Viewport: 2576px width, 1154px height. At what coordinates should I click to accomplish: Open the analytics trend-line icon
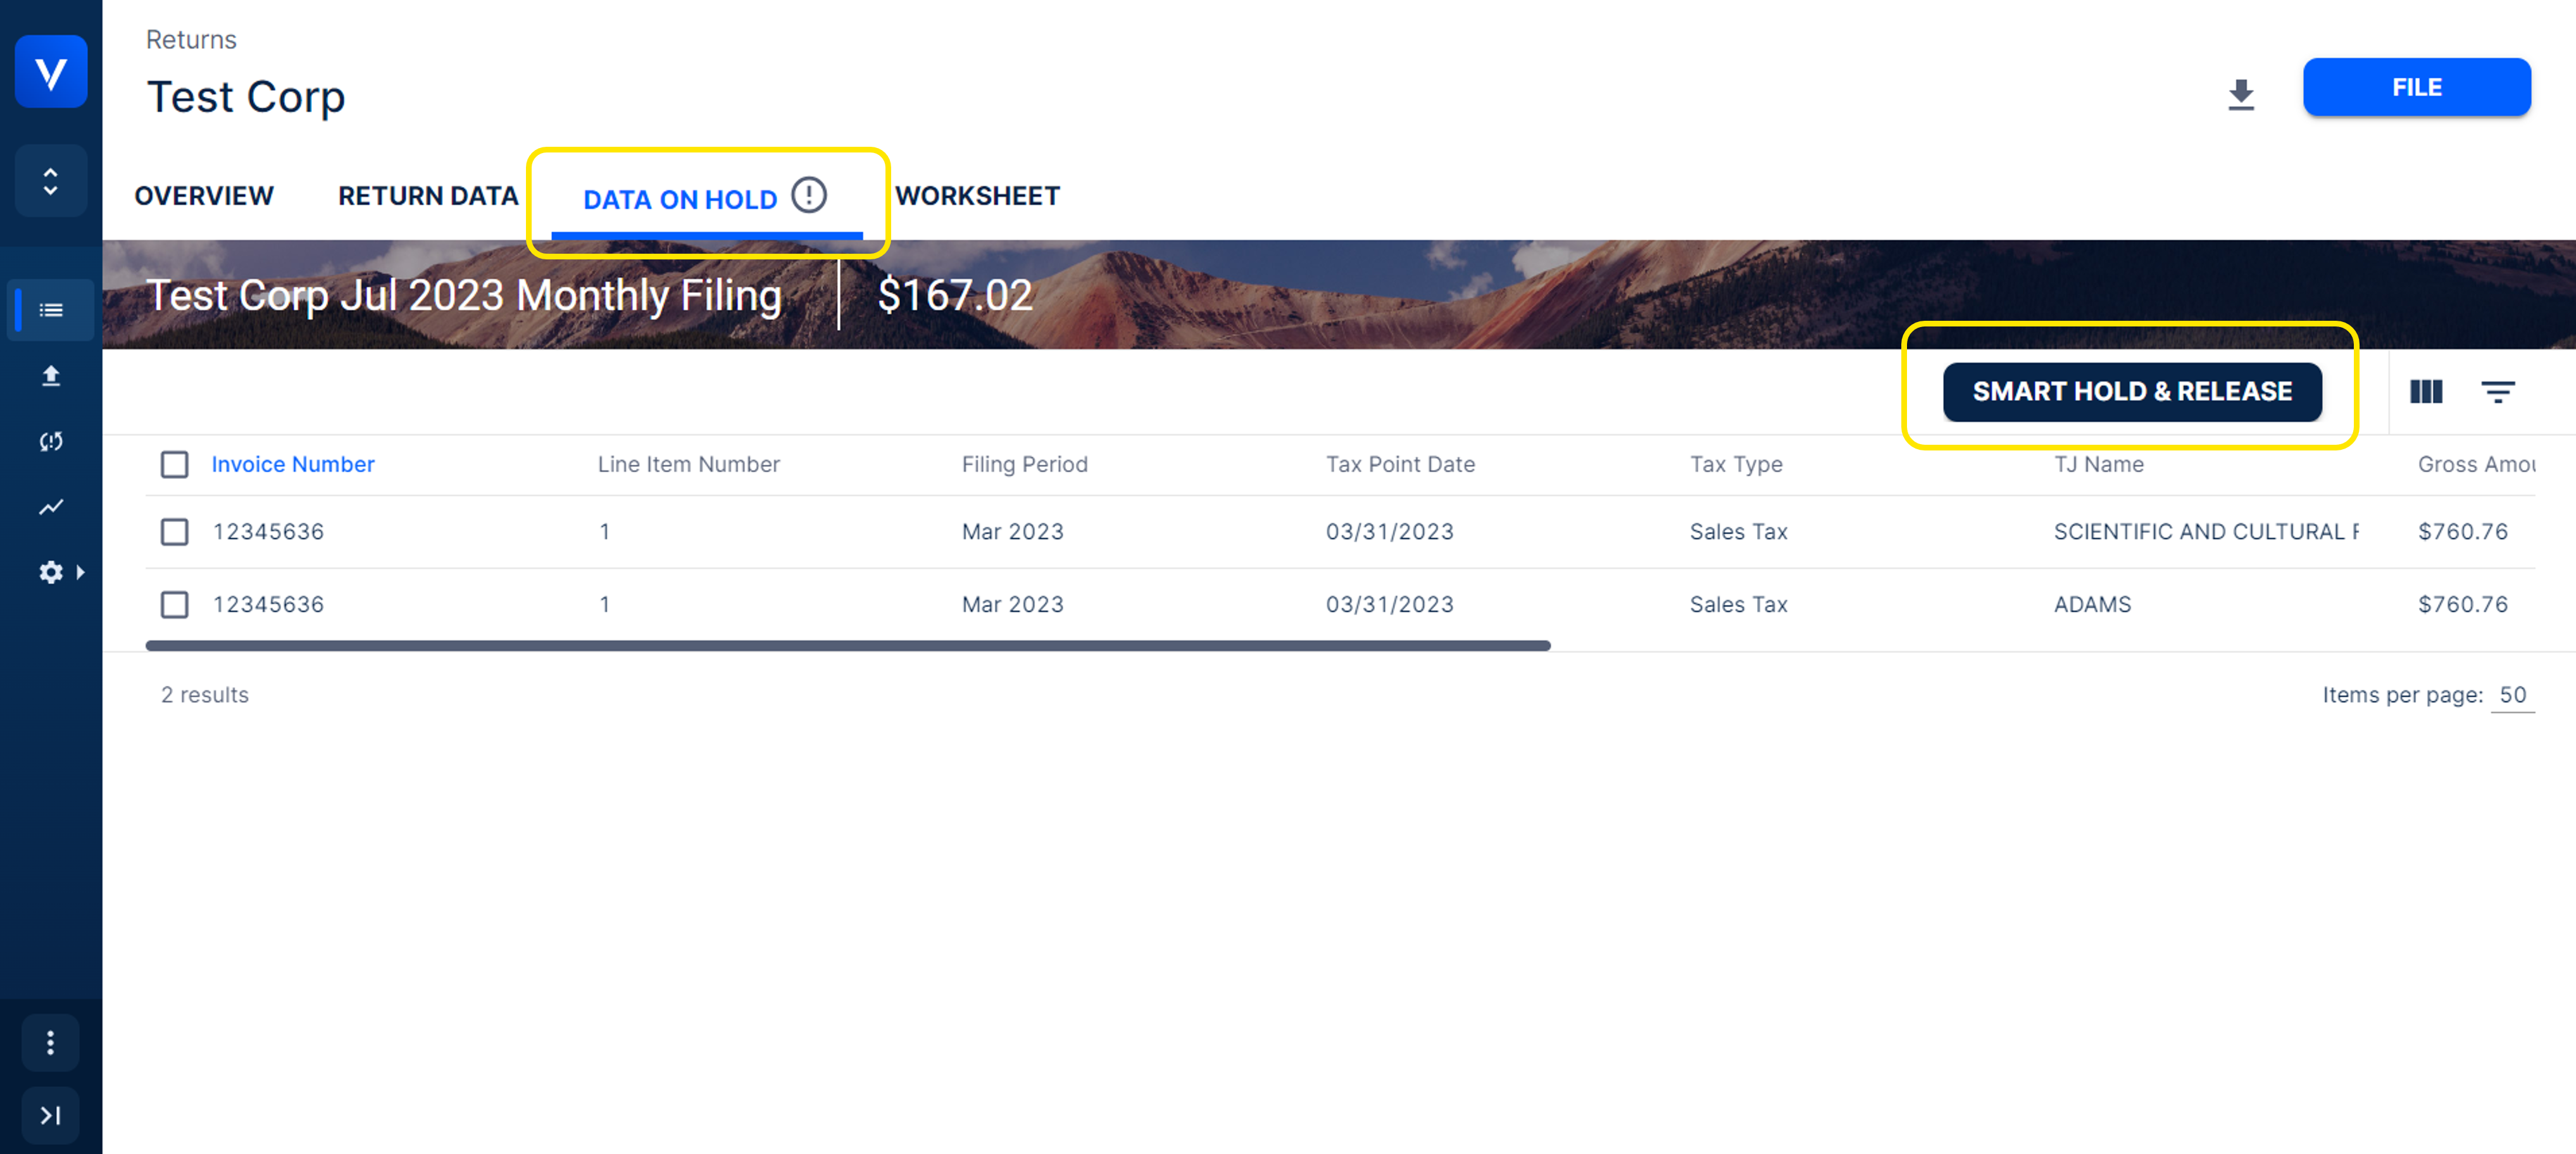pyautogui.click(x=51, y=507)
